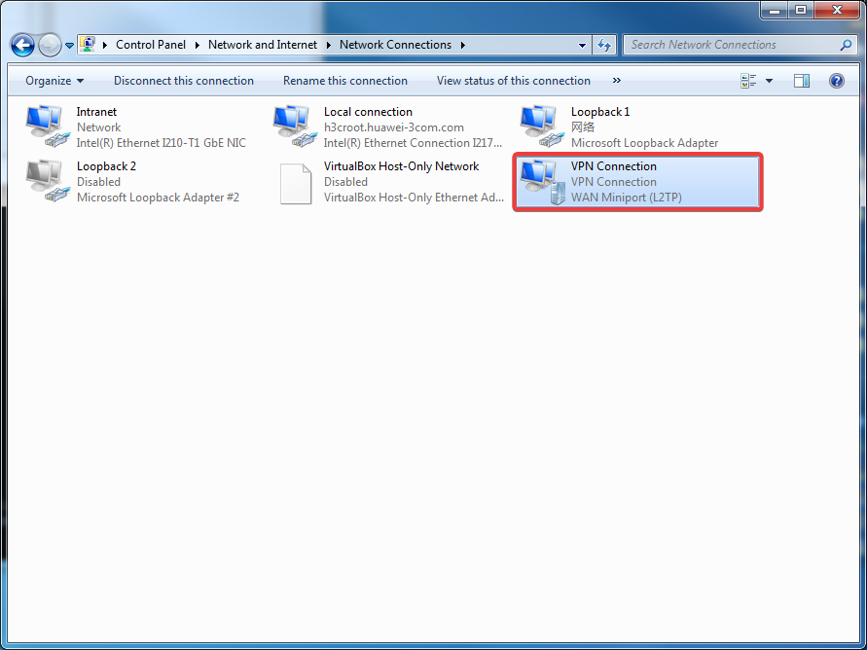Click the Loopback 2 name label
This screenshot has width=867, height=650.
click(x=106, y=166)
